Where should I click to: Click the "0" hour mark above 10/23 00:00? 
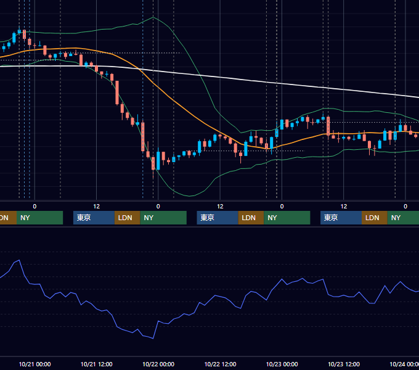click(282, 207)
